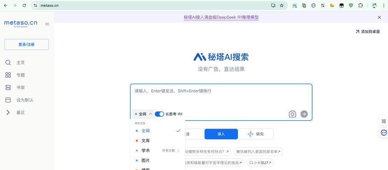Open the Extensions puzzle menu
The height and width of the screenshot is (170, 388).
pos(361,6)
